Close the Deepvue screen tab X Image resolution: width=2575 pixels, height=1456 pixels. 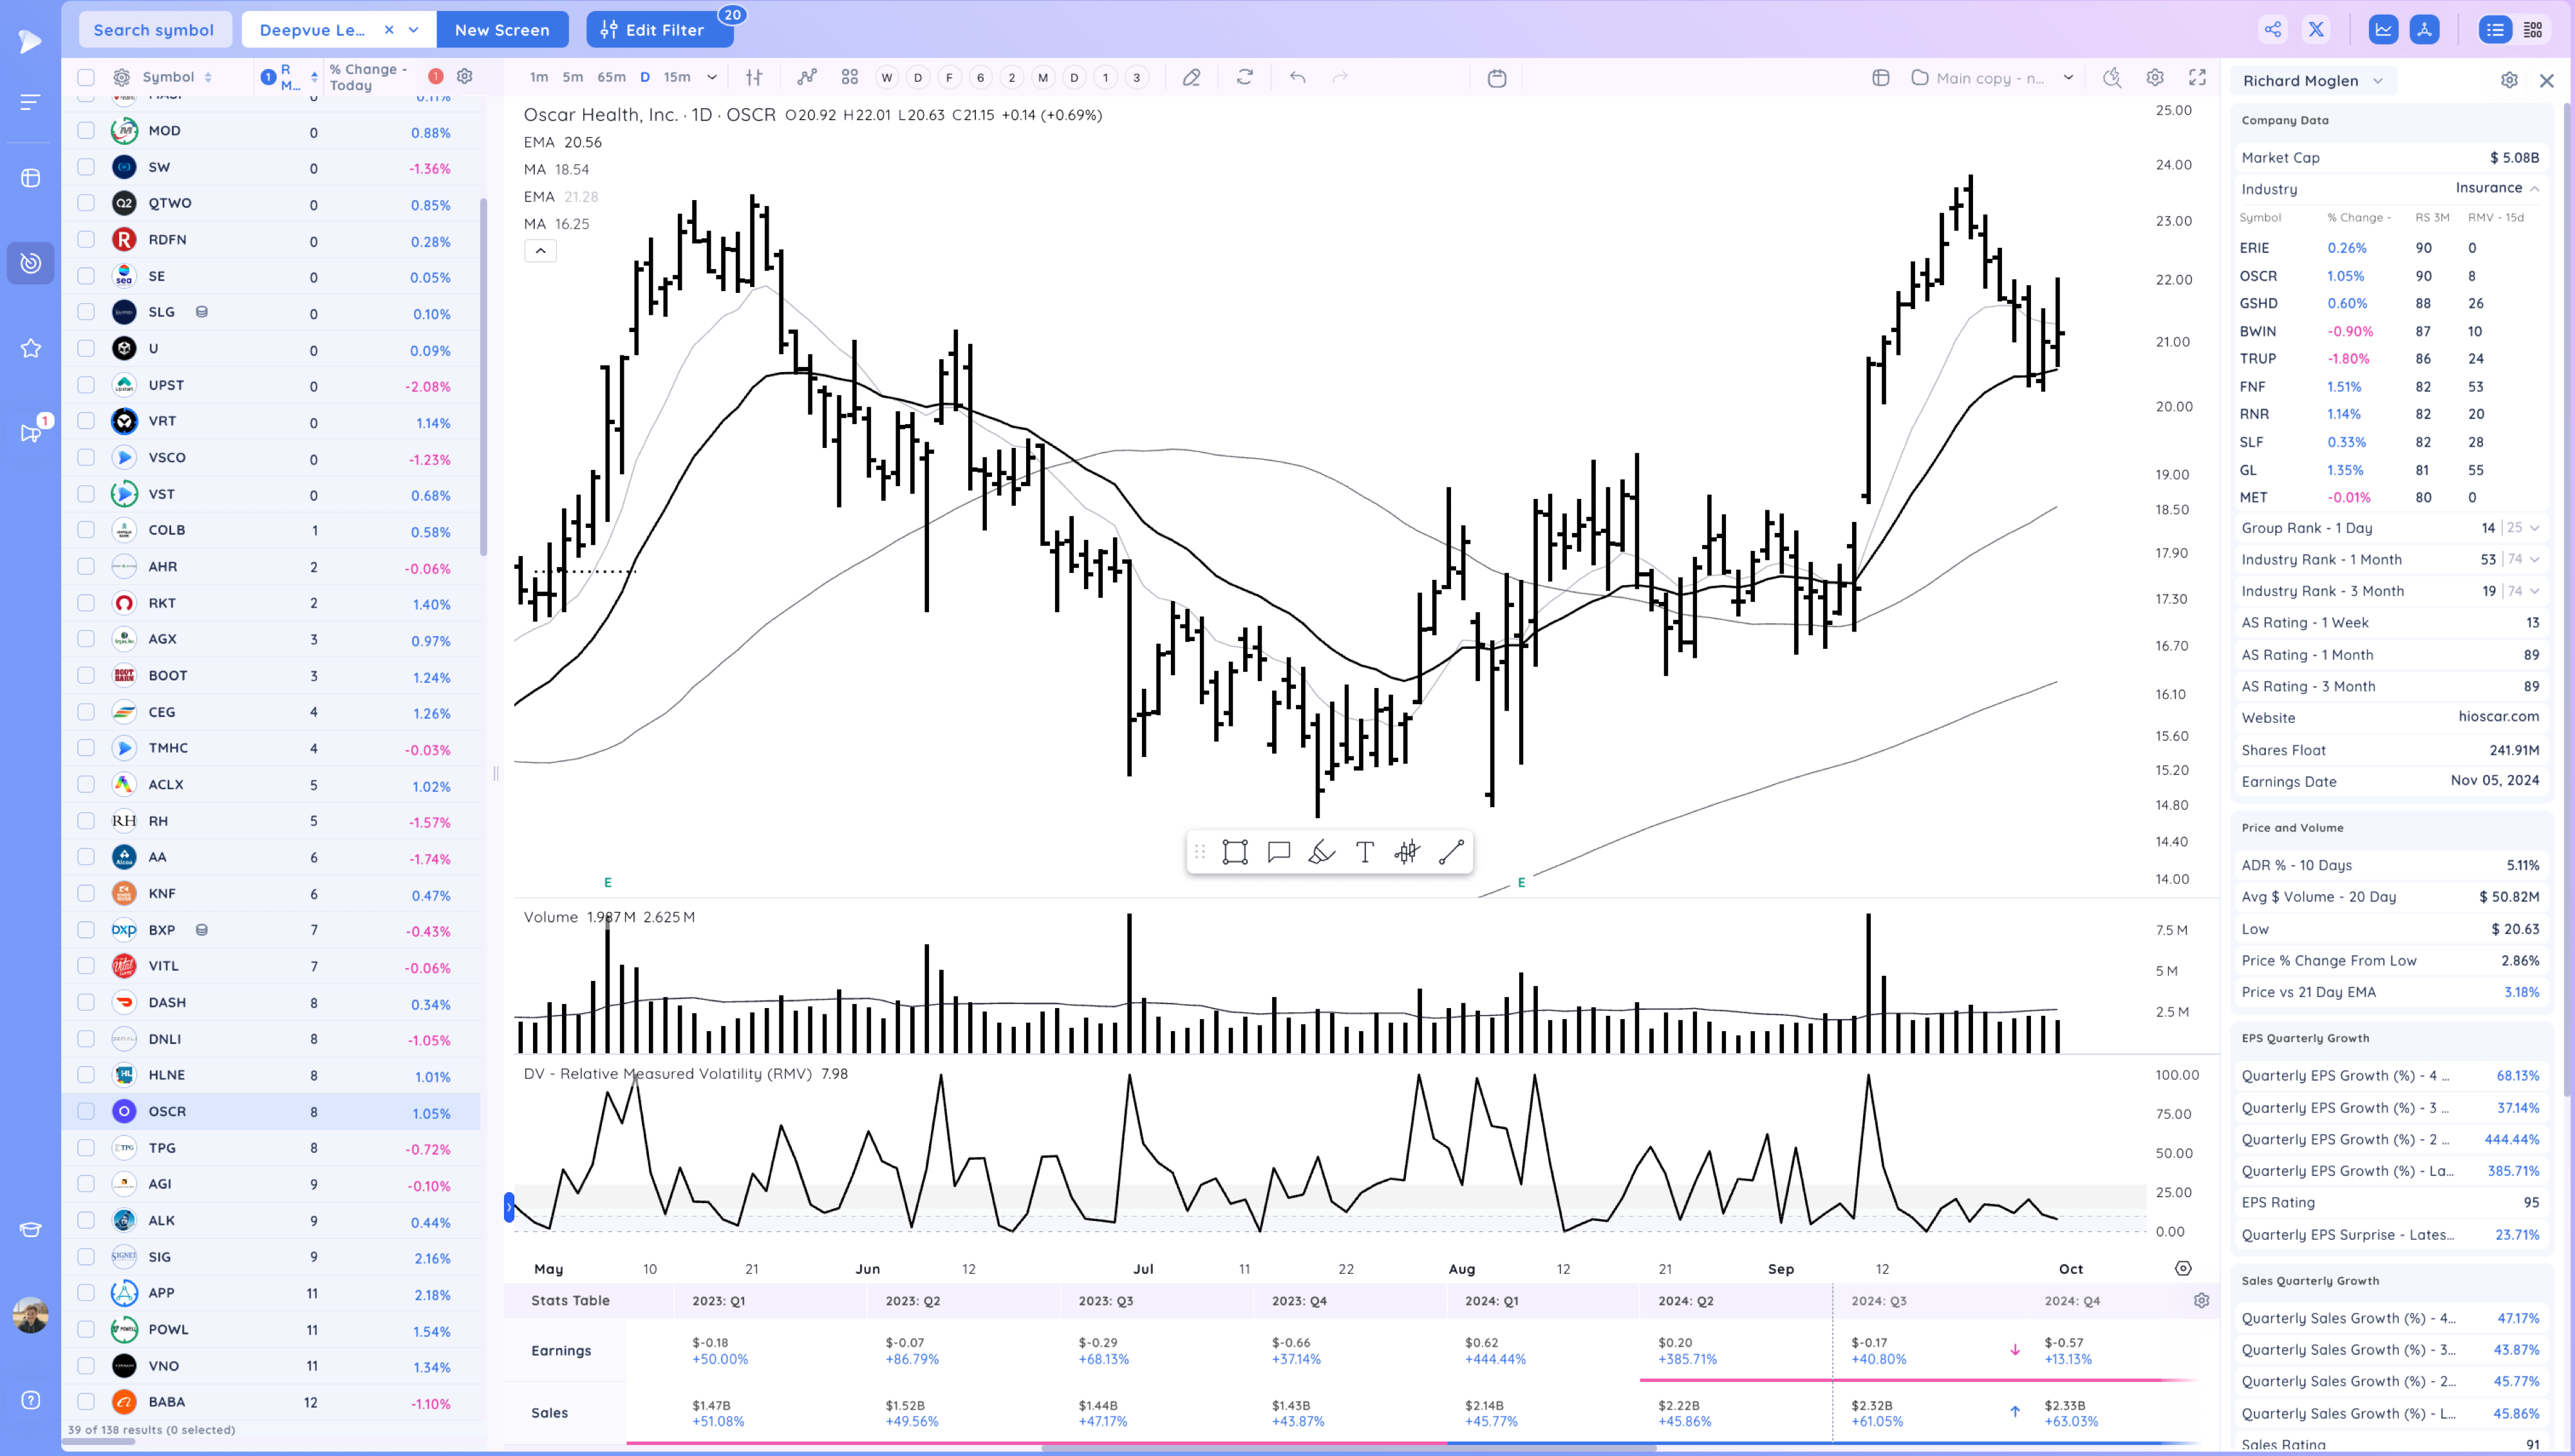coord(389,30)
